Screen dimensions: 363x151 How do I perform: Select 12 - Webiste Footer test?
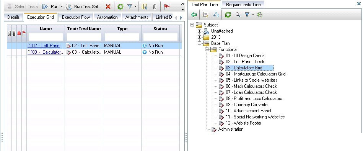click(x=244, y=123)
